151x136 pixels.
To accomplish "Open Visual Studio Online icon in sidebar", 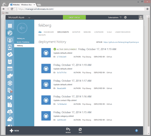I will point(10,97).
